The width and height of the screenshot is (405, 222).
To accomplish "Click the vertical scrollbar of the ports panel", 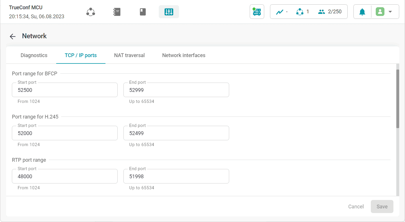I will (x=398, y=99).
